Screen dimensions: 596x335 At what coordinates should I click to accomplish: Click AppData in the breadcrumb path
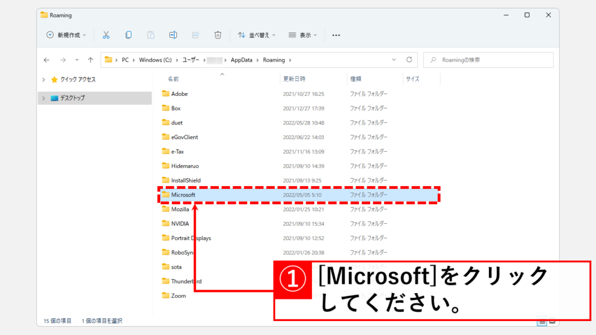point(242,60)
